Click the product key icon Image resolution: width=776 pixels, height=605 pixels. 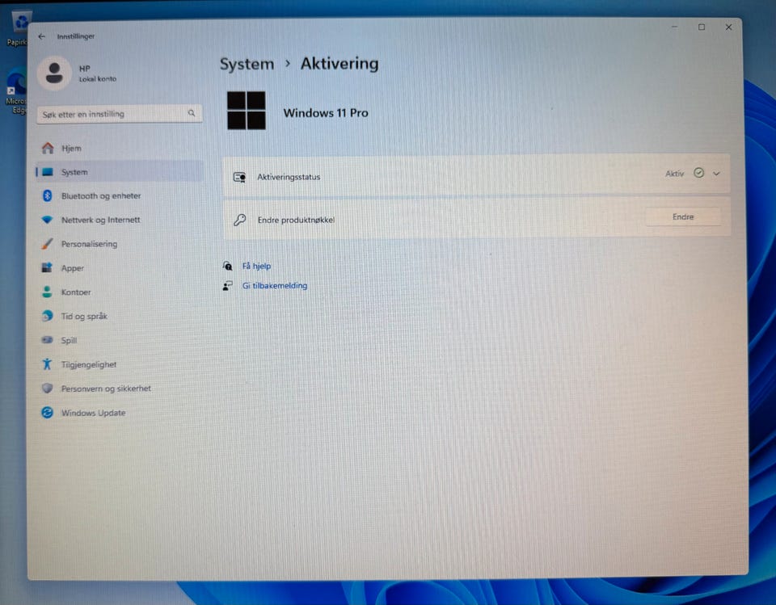tap(239, 220)
